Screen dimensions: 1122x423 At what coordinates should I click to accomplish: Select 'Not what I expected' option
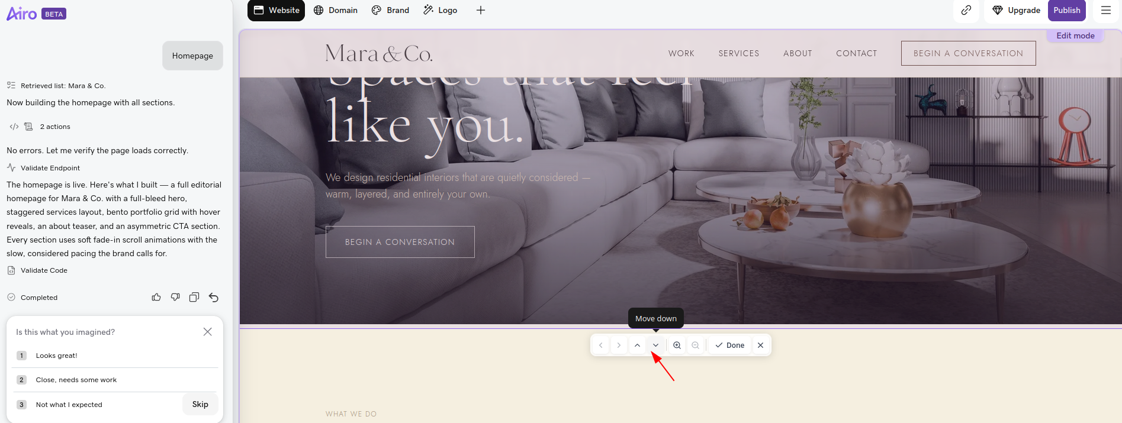(x=96, y=405)
